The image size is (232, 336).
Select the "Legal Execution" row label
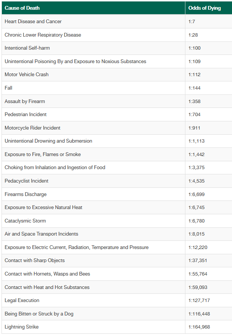[22, 300]
